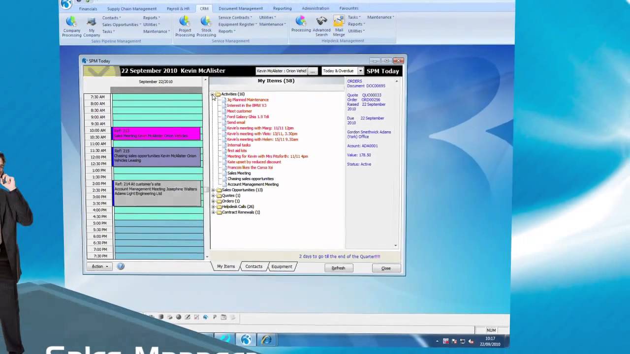This screenshot has width=630, height=354.
Task: Open the Internet Explorer taskbar icon
Action: 266,339
